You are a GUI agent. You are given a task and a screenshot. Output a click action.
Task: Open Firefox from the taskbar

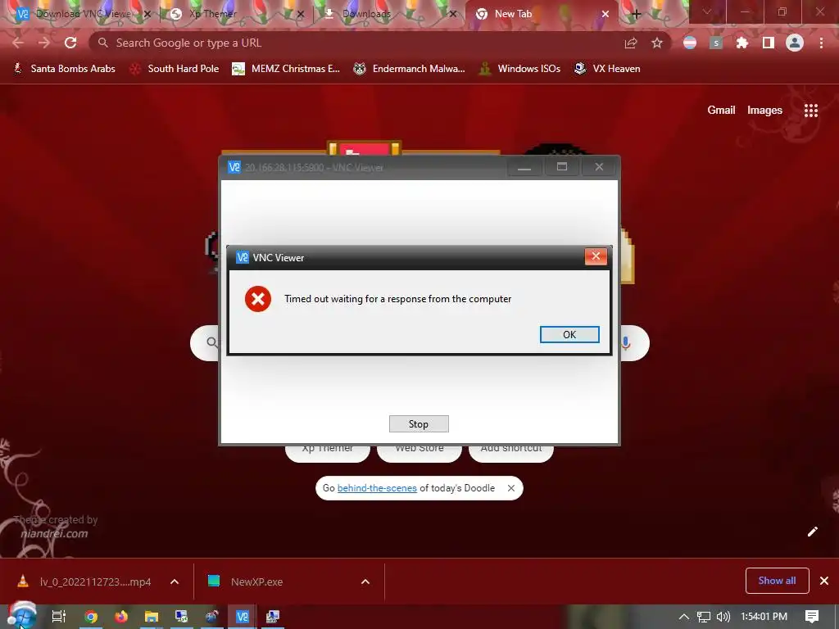coord(121,616)
